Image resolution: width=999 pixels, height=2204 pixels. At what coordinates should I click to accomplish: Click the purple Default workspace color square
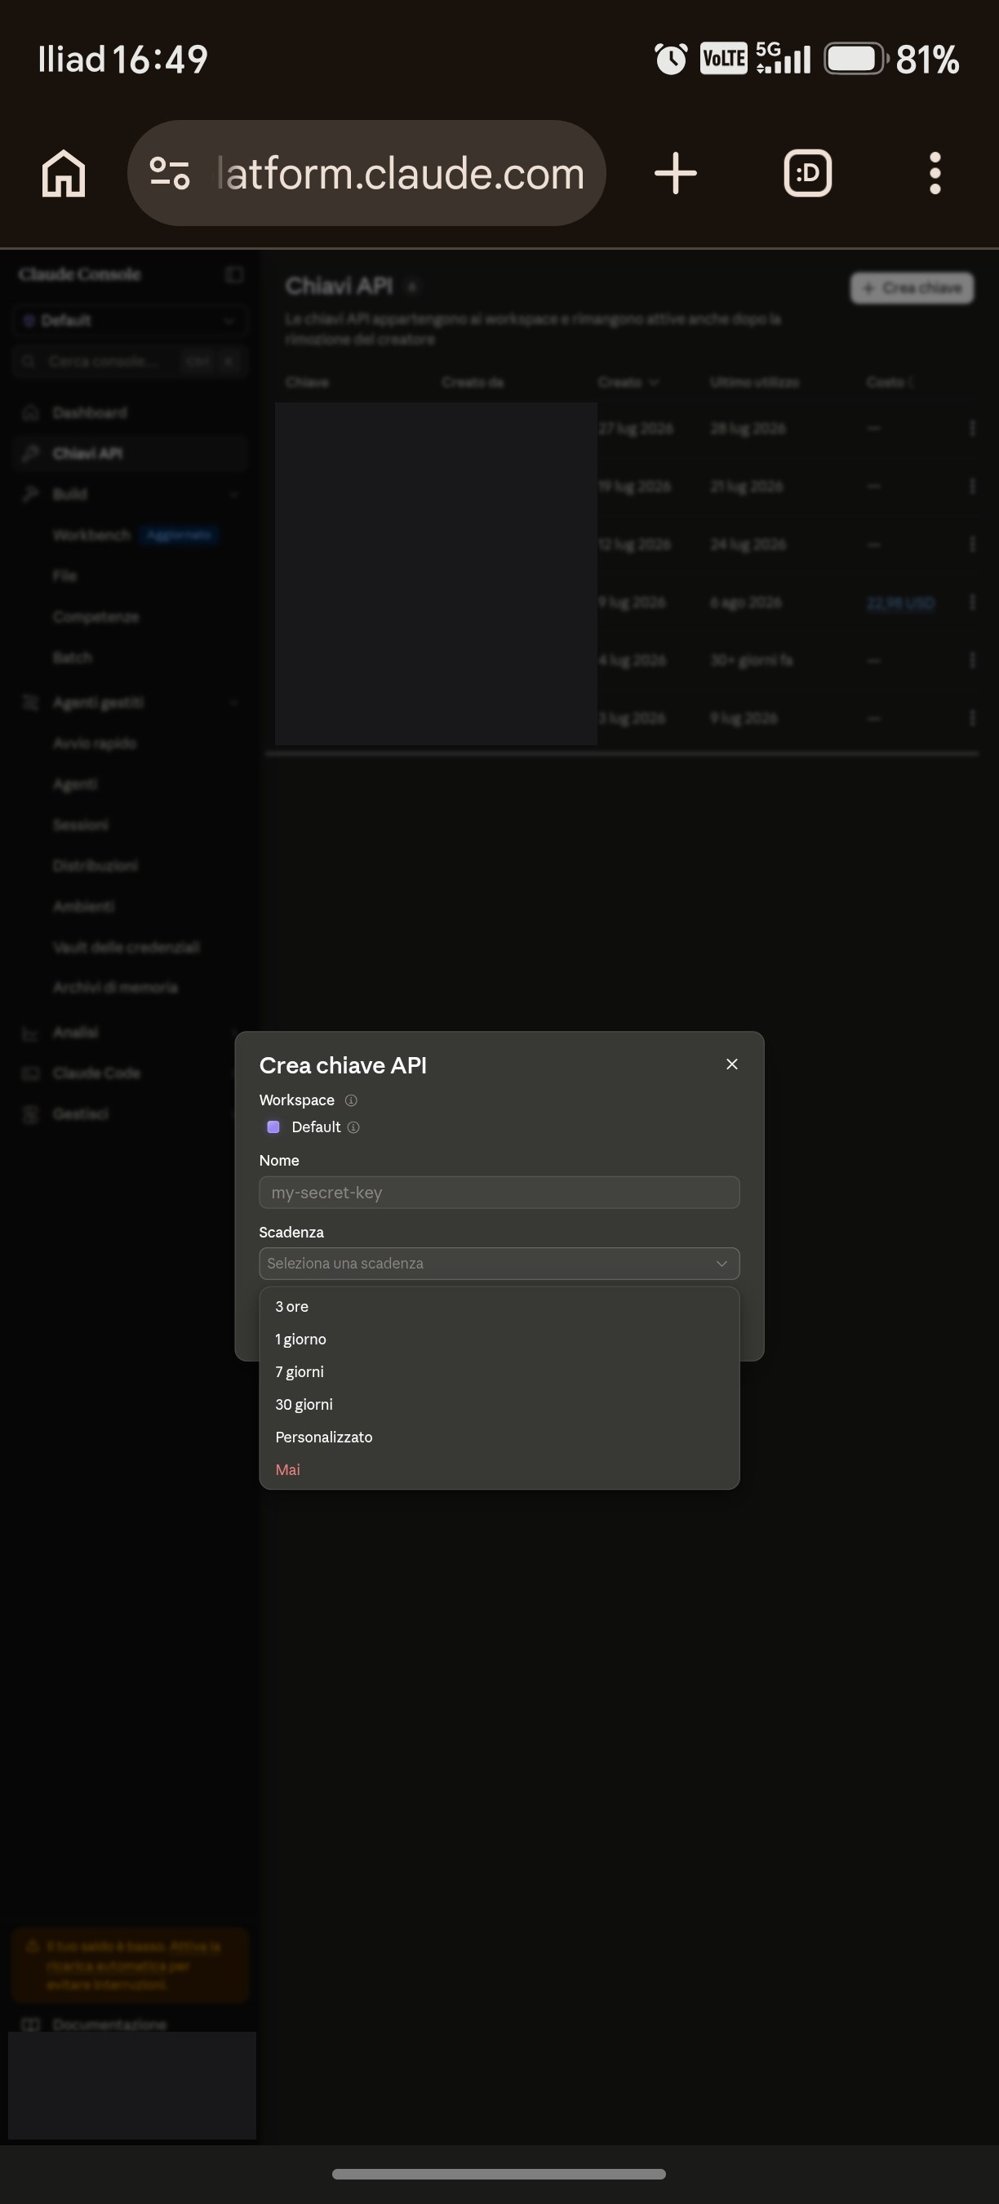tap(273, 1126)
